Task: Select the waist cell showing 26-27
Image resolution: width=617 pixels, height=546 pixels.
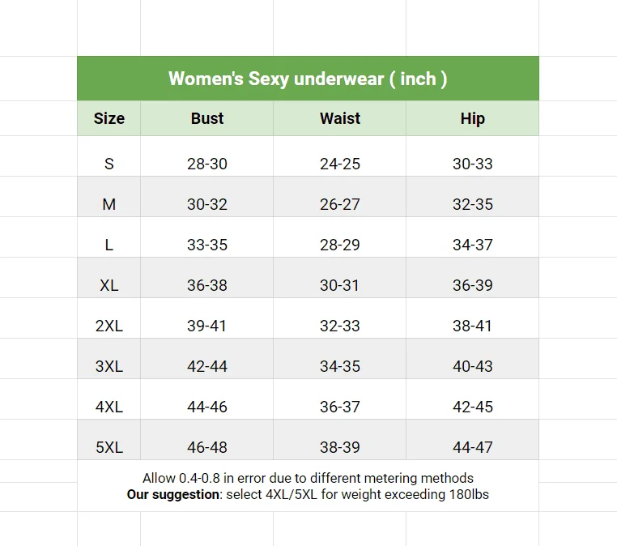Action: click(x=340, y=204)
